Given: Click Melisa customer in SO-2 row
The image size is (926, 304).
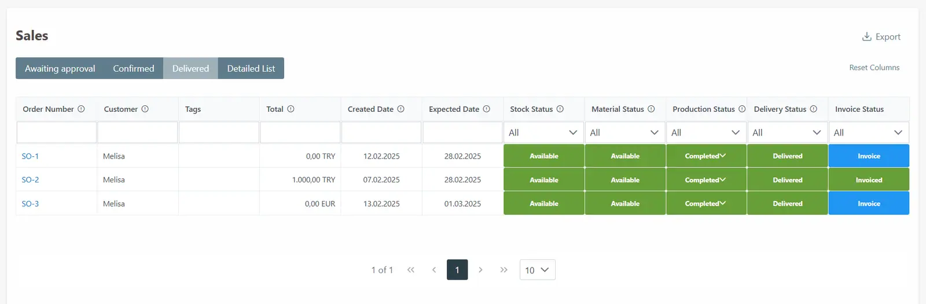Looking at the screenshot, I should tap(114, 180).
